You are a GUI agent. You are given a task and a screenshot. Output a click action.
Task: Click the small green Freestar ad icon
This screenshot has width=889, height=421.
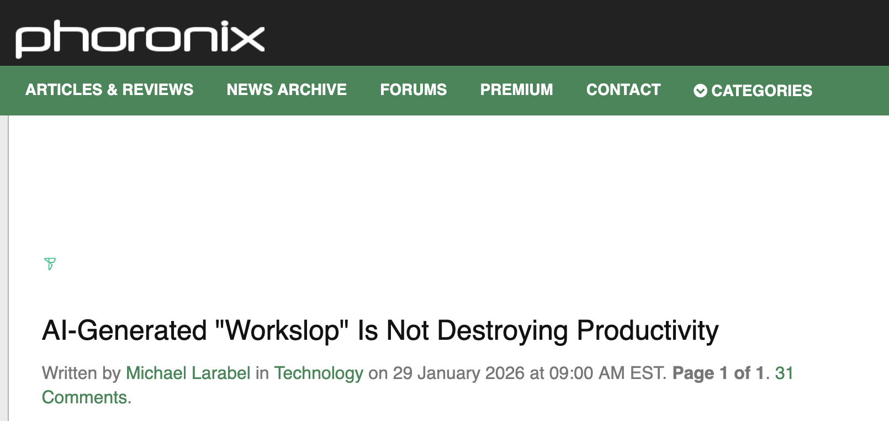tap(50, 264)
